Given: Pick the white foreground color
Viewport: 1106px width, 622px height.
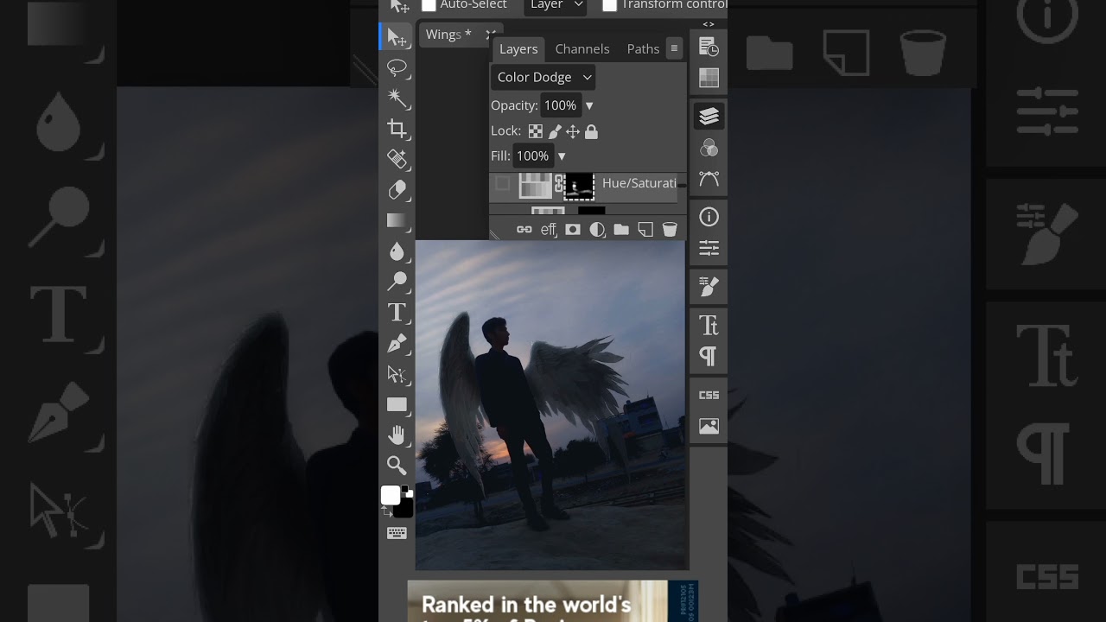Looking at the screenshot, I should (391, 495).
